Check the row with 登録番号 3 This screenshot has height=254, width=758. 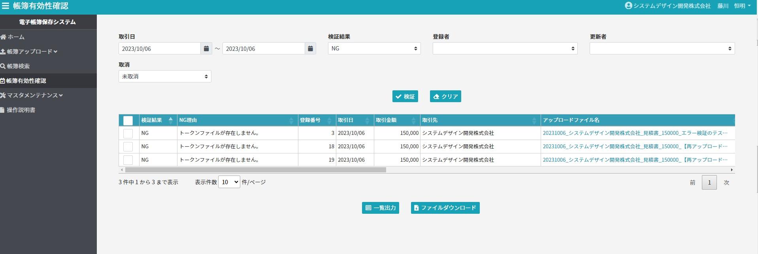pos(128,133)
